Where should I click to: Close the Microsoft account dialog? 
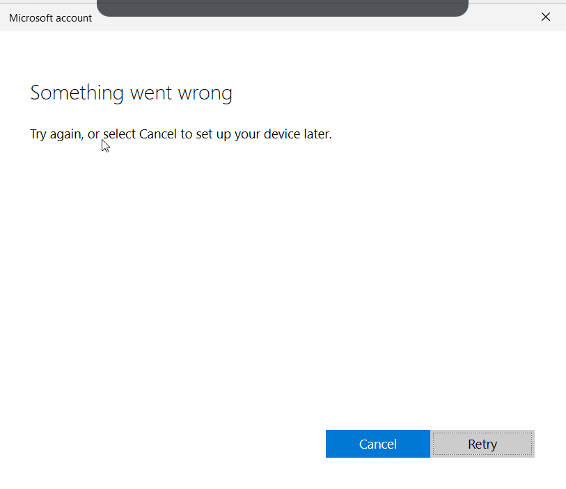pyautogui.click(x=545, y=17)
